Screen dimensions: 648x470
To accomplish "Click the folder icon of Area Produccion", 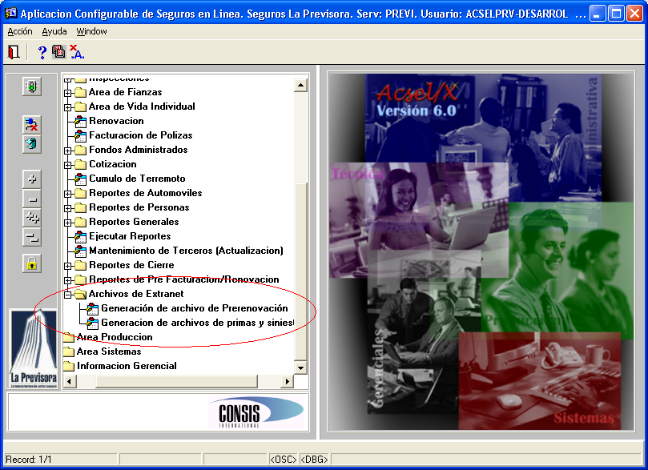I will pyautogui.click(x=68, y=337).
